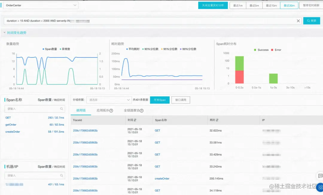Sort by the 耗时 column icon
Viewport: 323px width, 195px height.
click(217, 120)
